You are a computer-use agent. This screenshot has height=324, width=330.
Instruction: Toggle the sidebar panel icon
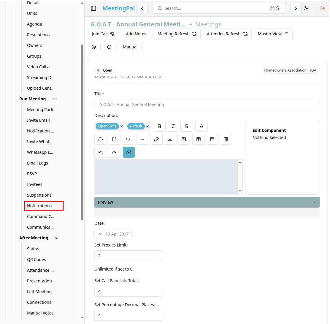(x=93, y=8)
